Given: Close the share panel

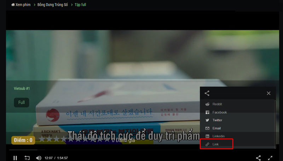Looking at the screenshot, I should click(268, 93).
